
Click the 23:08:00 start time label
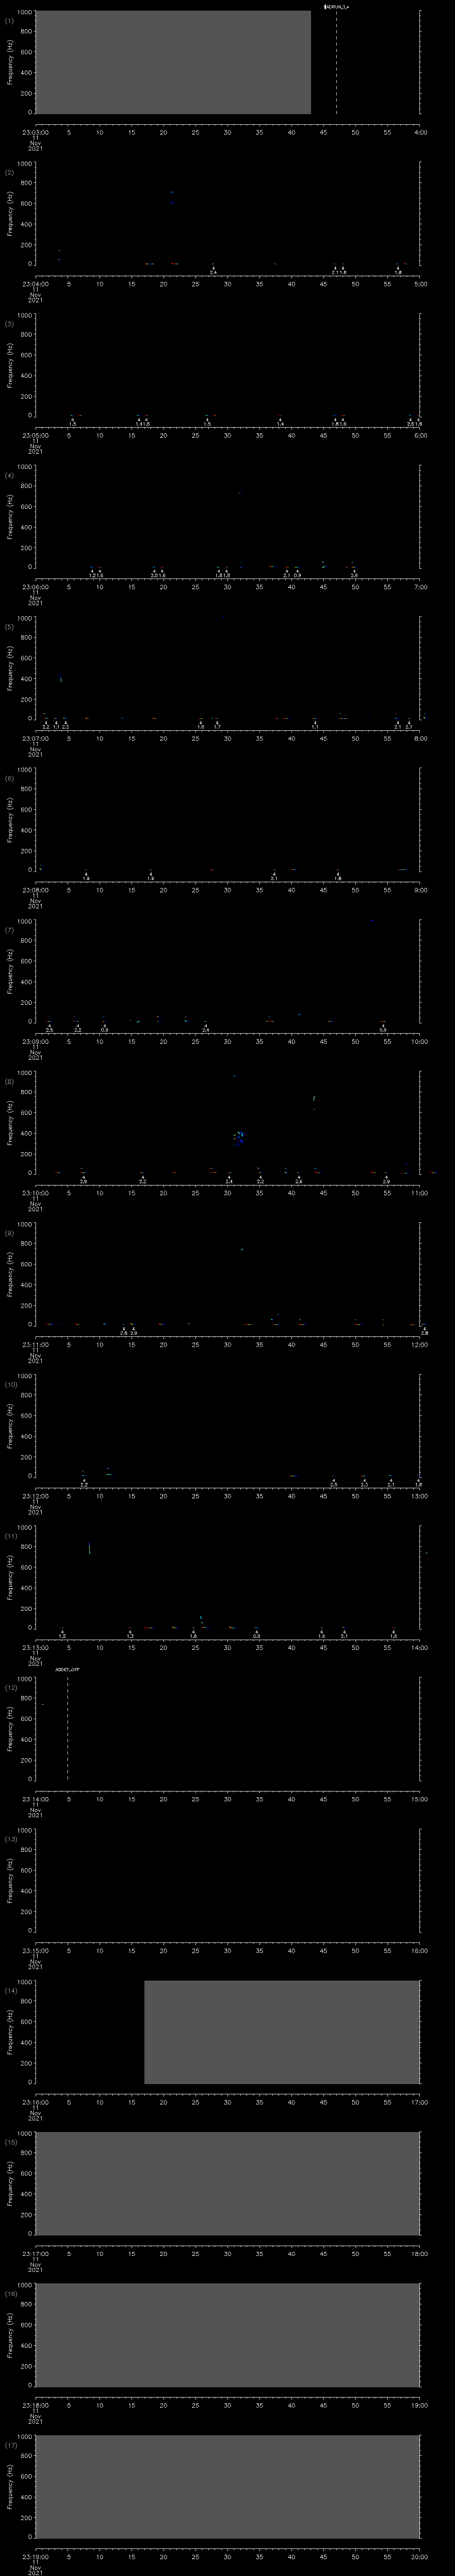coord(35,890)
